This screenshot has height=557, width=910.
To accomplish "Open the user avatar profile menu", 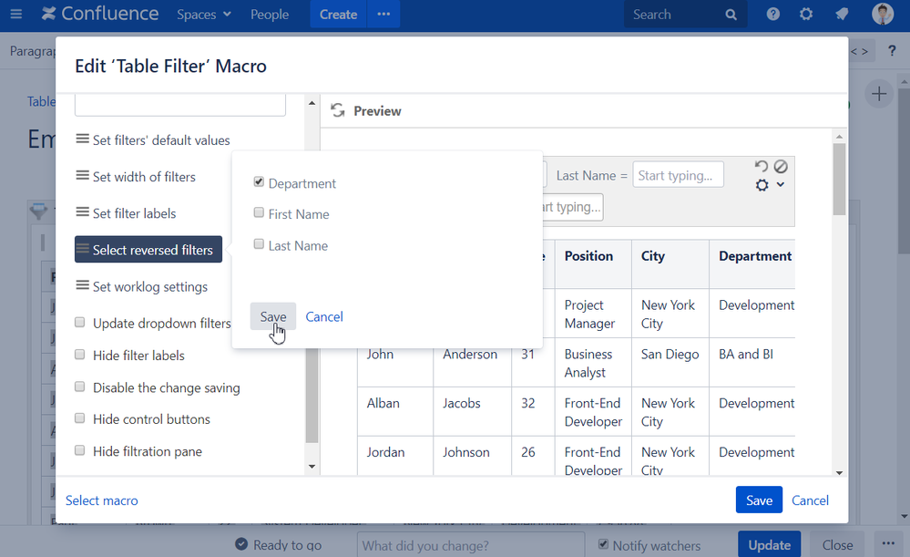I will (883, 14).
